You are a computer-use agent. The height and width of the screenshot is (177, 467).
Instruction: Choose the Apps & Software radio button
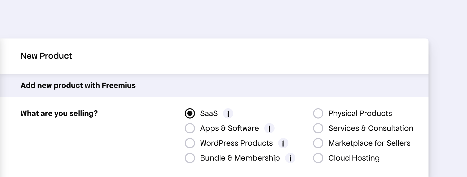click(190, 128)
